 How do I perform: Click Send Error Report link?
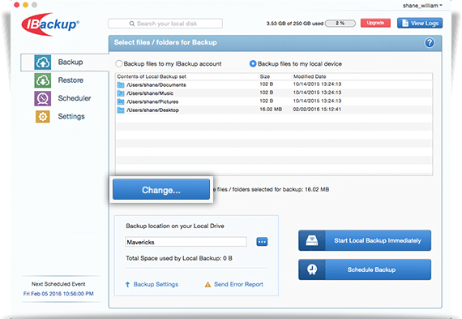[238, 284]
